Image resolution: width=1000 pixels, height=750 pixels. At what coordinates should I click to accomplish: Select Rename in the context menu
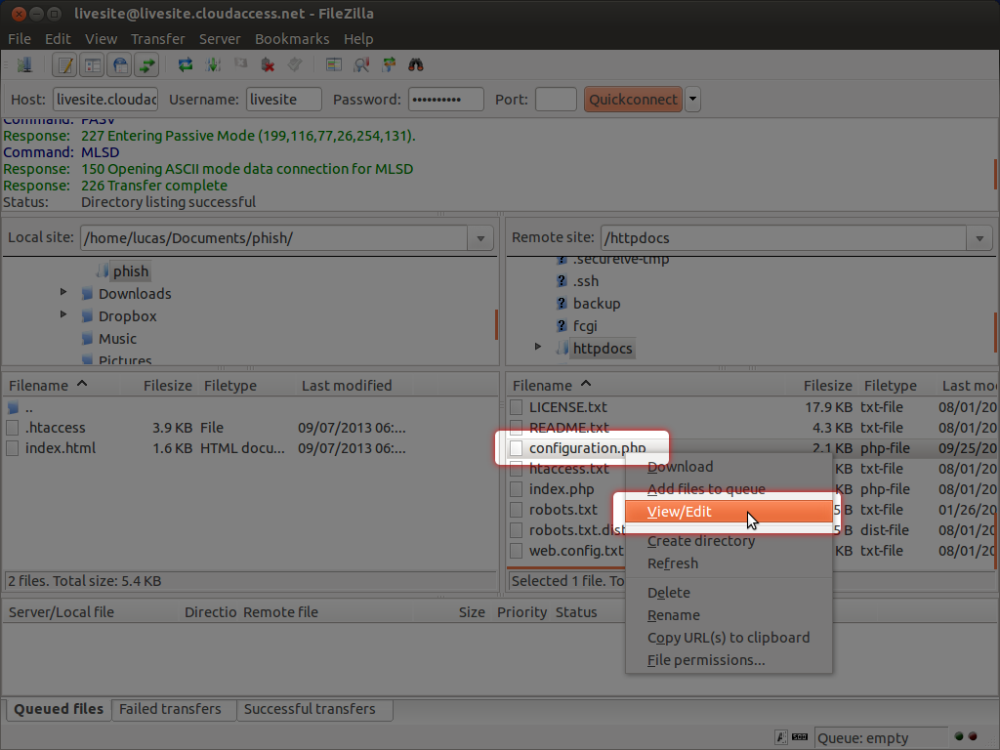[x=729, y=615]
